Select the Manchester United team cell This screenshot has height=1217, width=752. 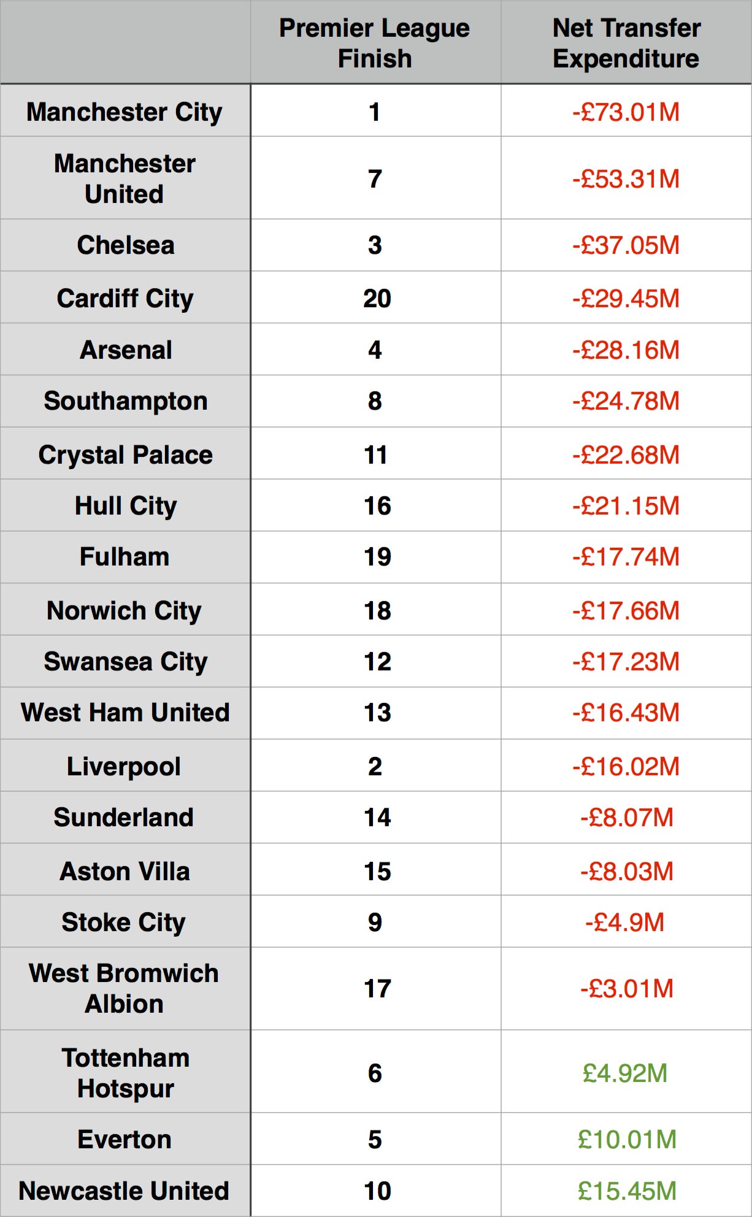125,178
